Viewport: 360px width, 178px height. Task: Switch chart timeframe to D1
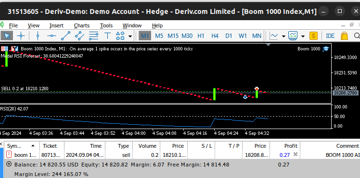(x=229, y=36)
